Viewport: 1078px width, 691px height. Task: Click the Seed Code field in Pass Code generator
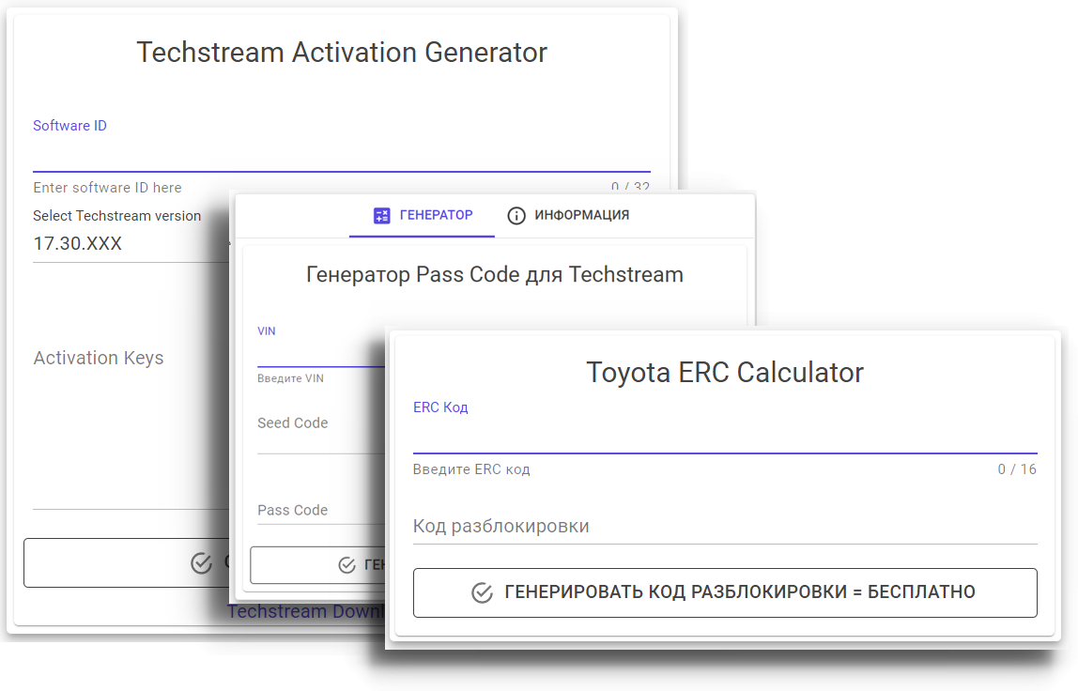[321, 433]
